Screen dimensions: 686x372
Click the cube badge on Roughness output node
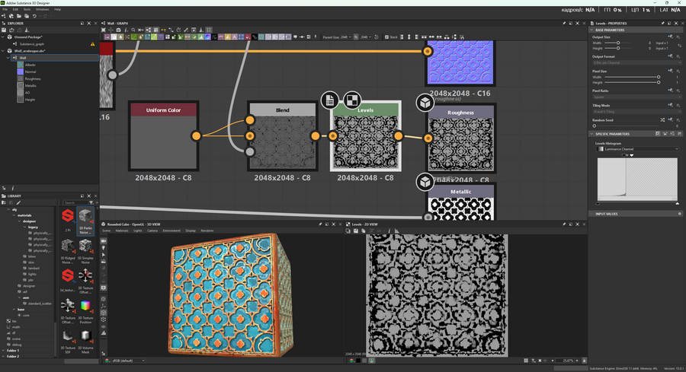pos(425,103)
